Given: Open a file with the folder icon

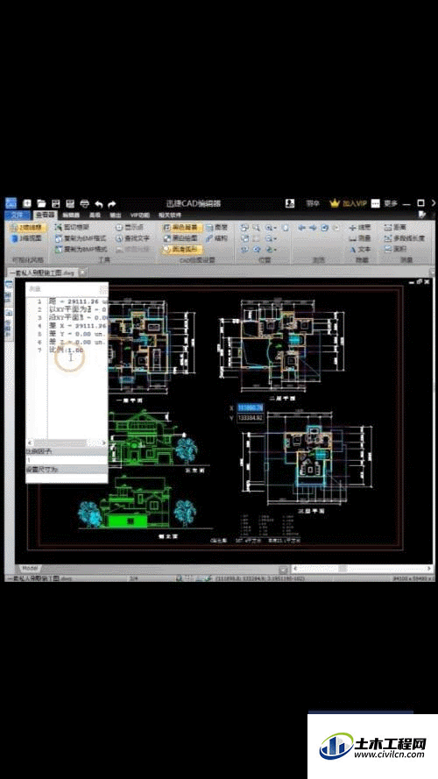Looking at the screenshot, I should click(42, 203).
